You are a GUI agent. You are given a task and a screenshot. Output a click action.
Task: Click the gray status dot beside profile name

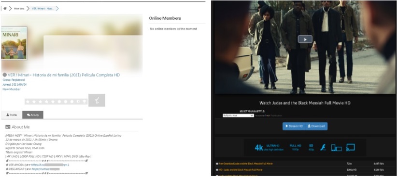(x=4, y=75)
